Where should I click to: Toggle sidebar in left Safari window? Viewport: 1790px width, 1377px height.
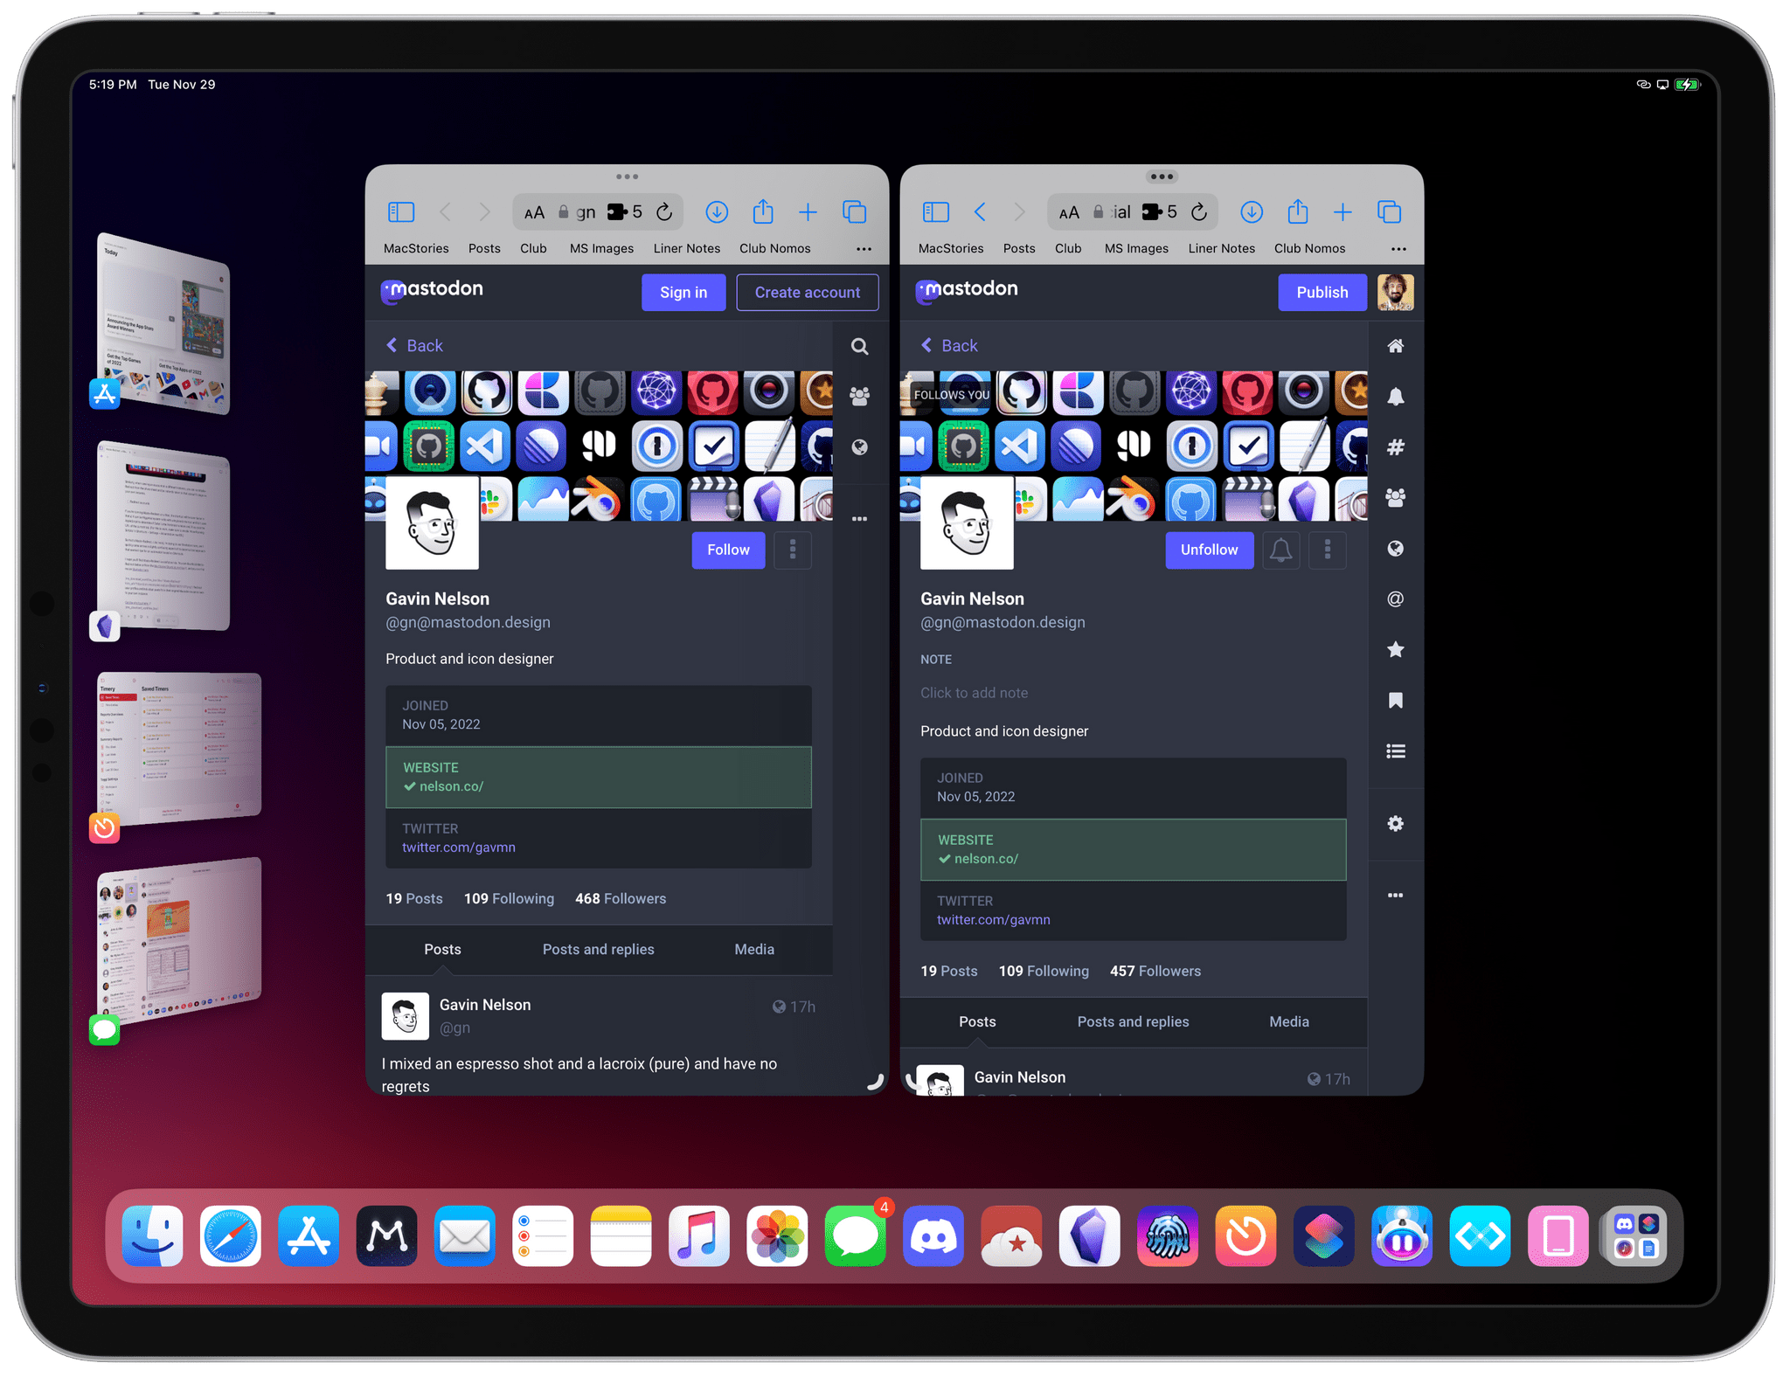pos(401,211)
